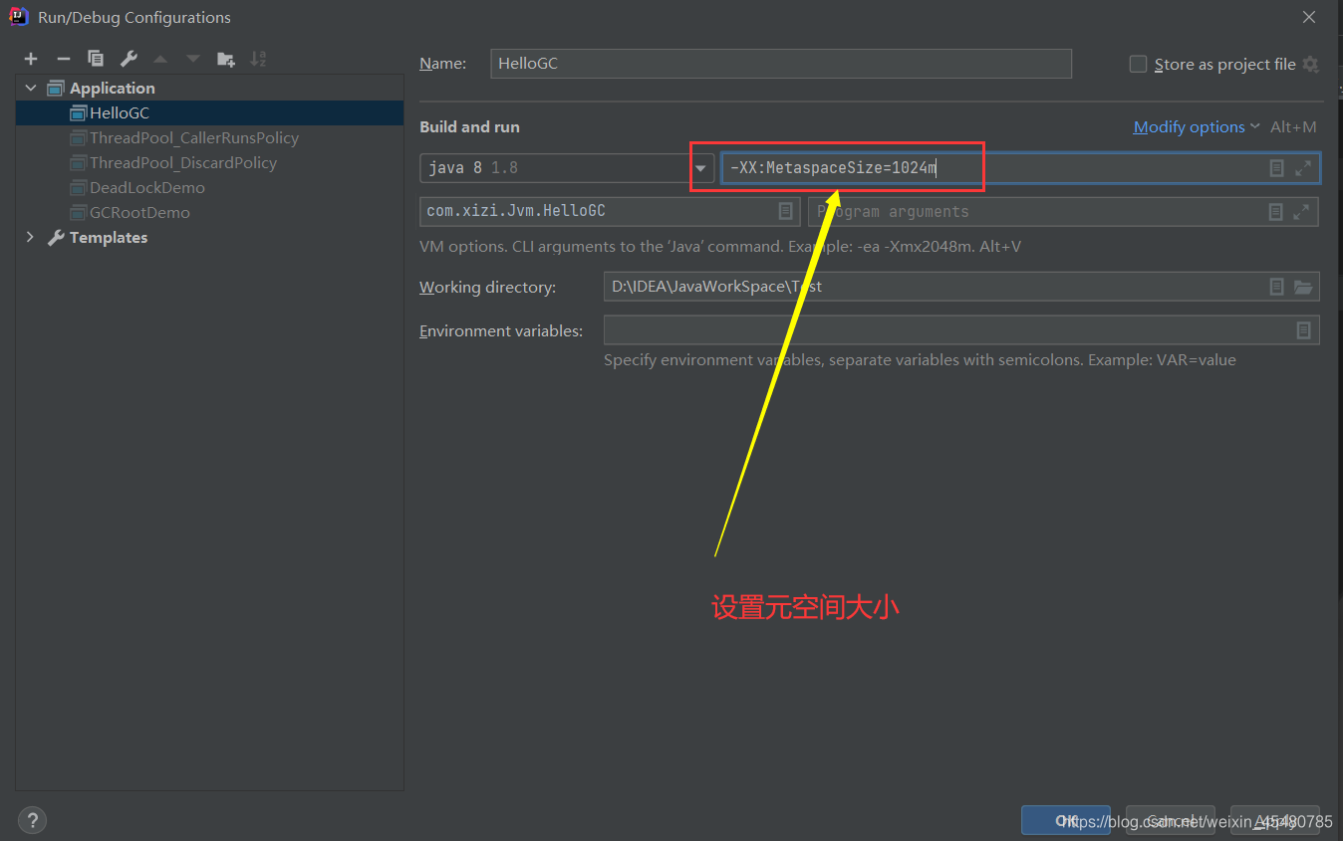Click the IntelliJ IDEA title bar icon
The width and height of the screenshot is (1343, 841).
(x=19, y=17)
